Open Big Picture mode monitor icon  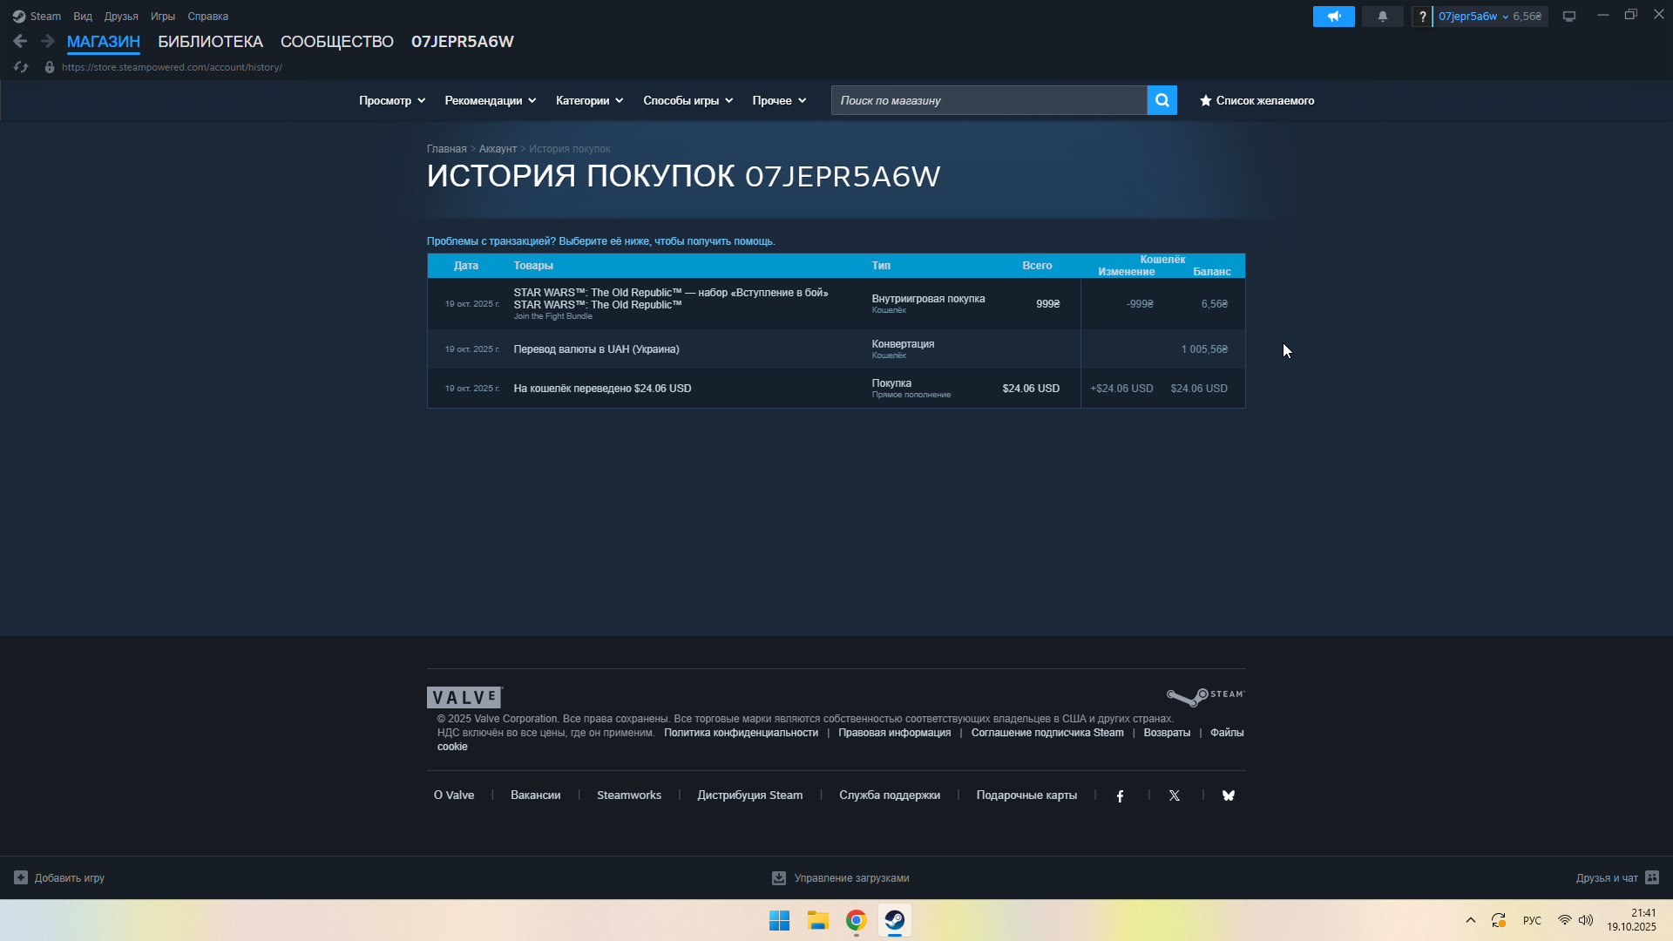(x=1568, y=17)
